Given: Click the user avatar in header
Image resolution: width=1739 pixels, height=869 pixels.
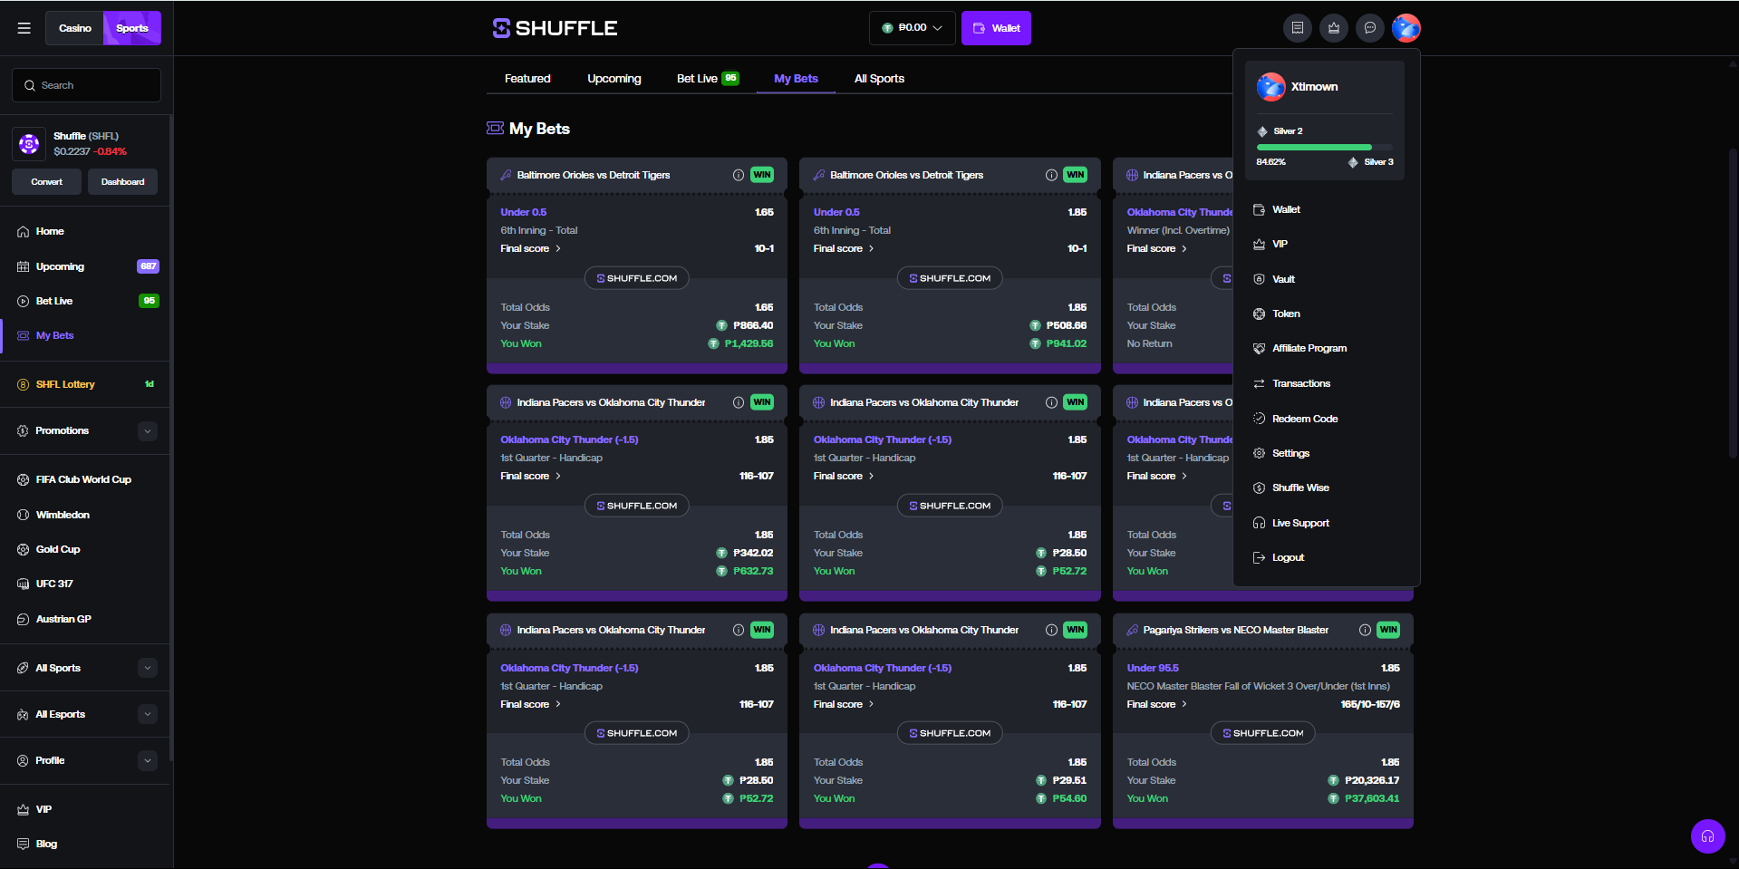Looking at the screenshot, I should tap(1406, 28).
